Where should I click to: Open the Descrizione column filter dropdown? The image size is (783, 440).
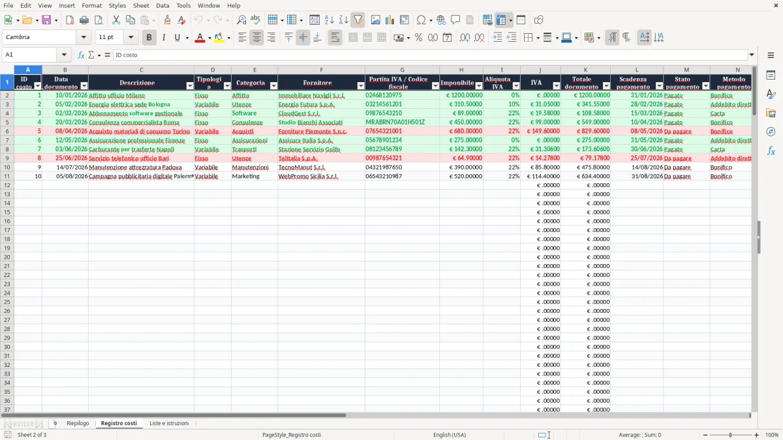click(190, 86)
